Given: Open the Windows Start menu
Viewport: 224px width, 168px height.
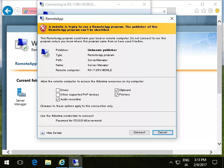Looking at the screenshot, I should click(x=6, y=162).
